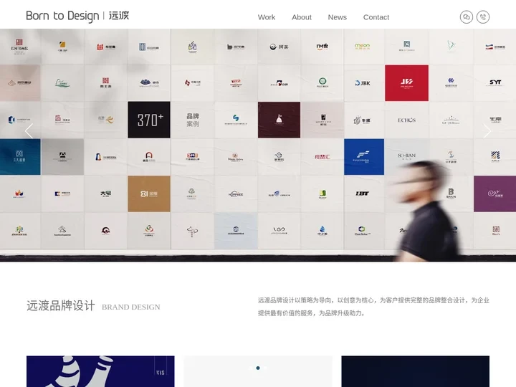Click the IBT logo tile
The width and height of the screenshot is (516, 387).
click(x=363, y=193)
